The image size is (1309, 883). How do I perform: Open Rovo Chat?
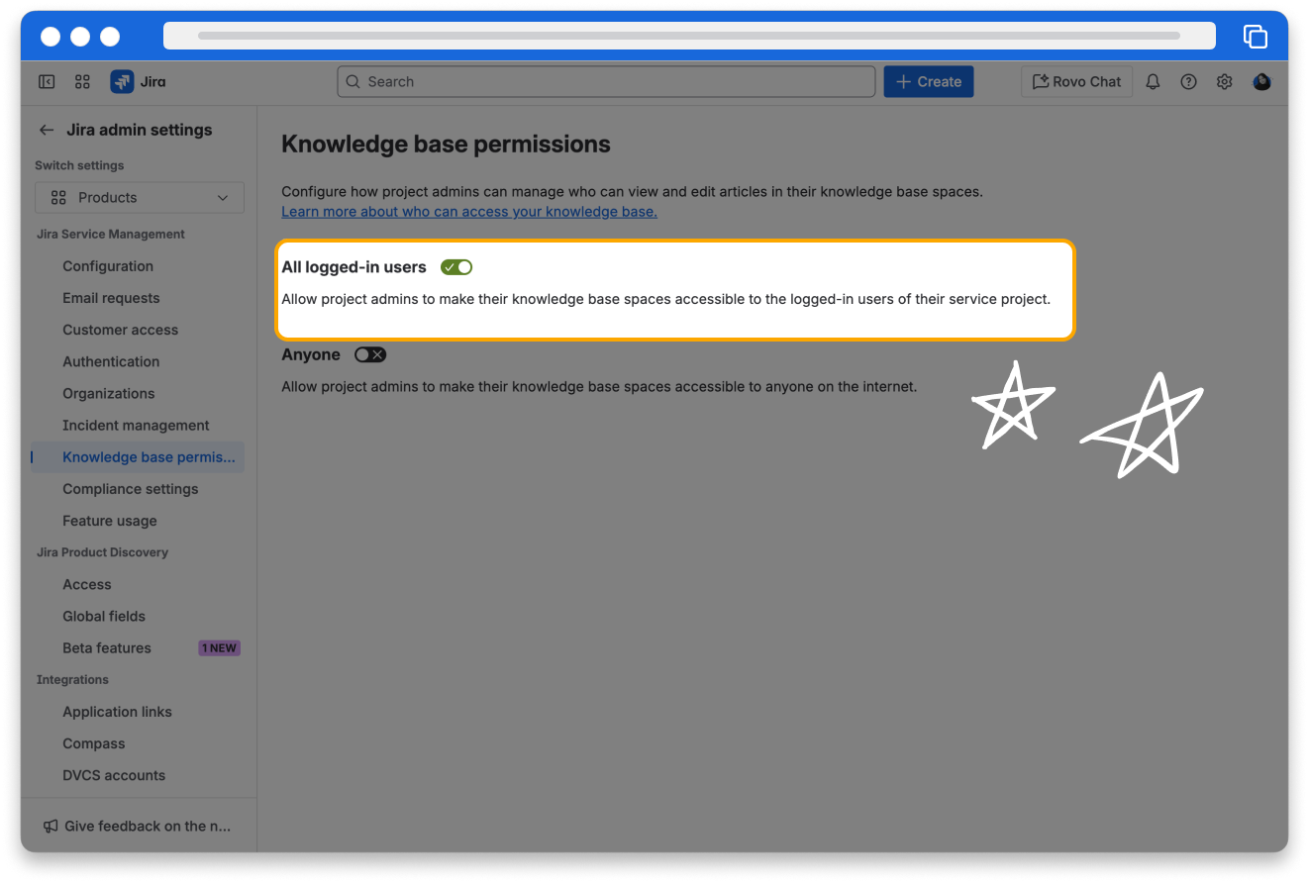point(1076,82)
